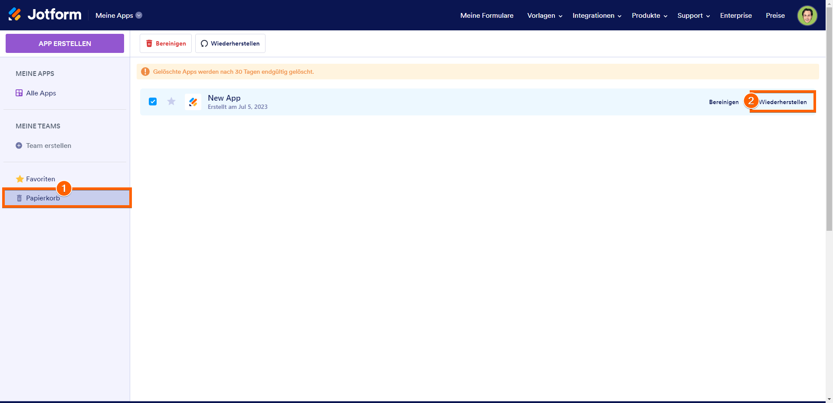Click the Jotform logo
833x403 pixels.
45,15
